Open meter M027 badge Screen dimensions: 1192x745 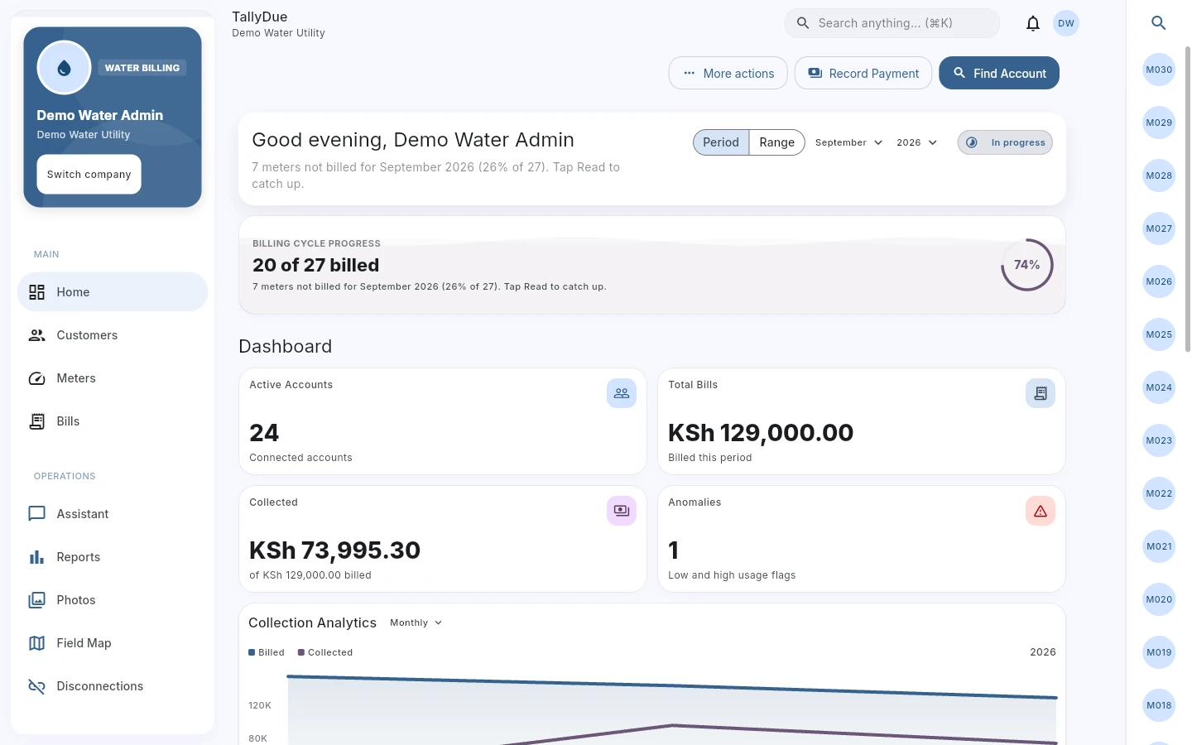[x=1159, y=228]
